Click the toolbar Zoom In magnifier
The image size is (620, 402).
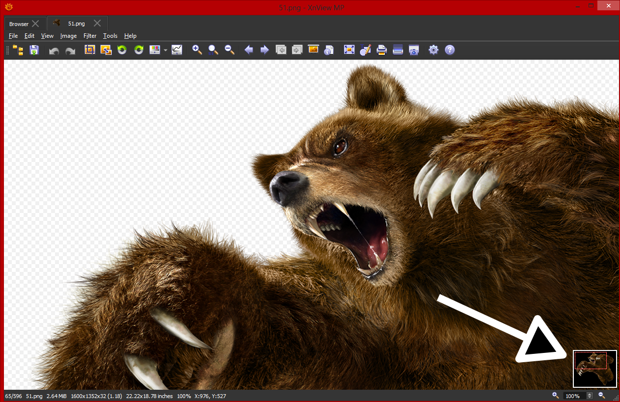(x=197, y=50)
